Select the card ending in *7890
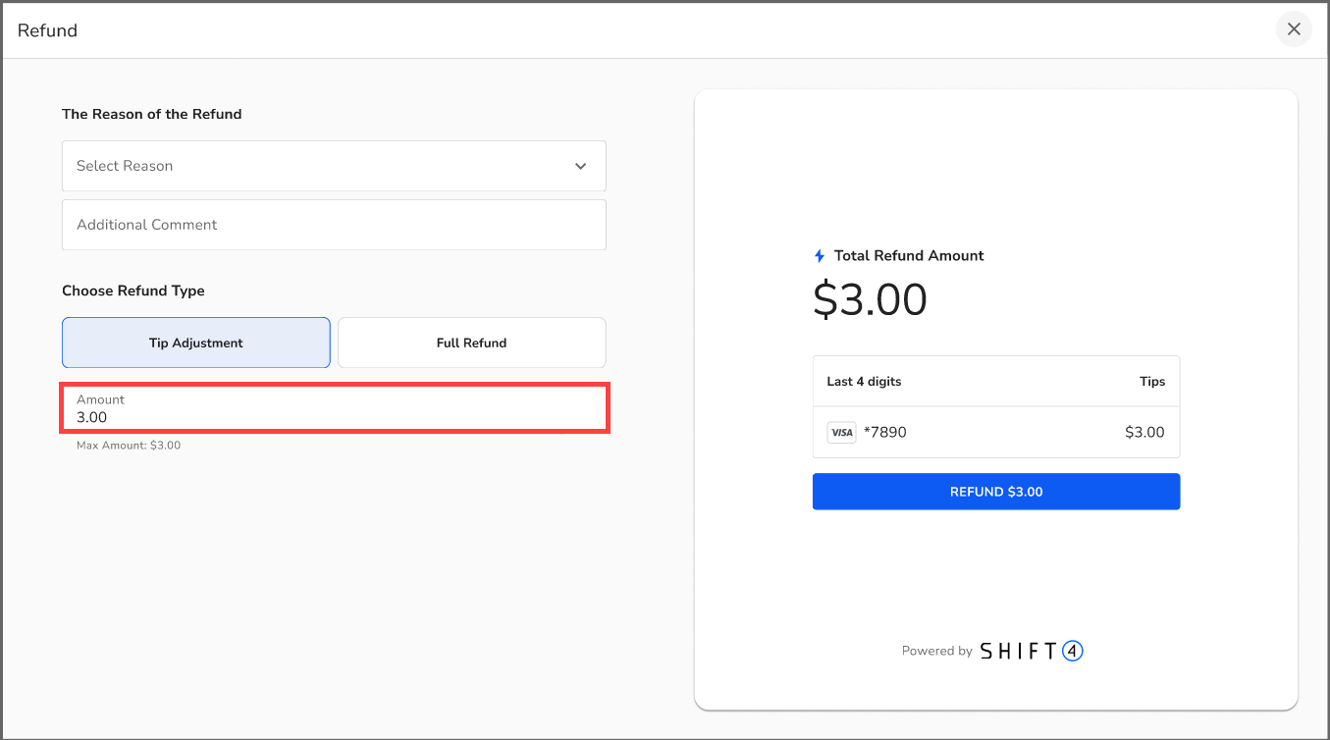Screen dimensions: 1330x740 pos(884,433)
